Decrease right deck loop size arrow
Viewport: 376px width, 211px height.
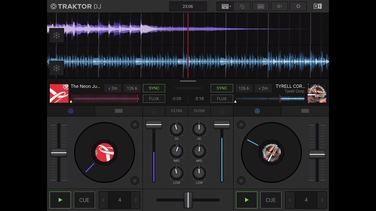tap(290, 200)
